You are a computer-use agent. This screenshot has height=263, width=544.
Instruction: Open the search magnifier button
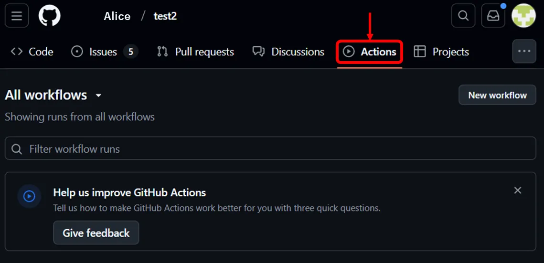point(463,16)
